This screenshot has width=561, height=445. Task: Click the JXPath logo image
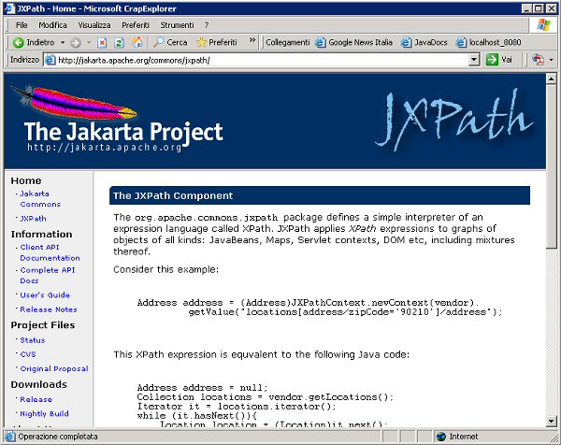click(453, 120)
